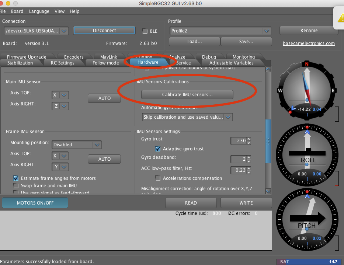
Task: Enable Accelerations compensation
Action: [x=158, y=178]
